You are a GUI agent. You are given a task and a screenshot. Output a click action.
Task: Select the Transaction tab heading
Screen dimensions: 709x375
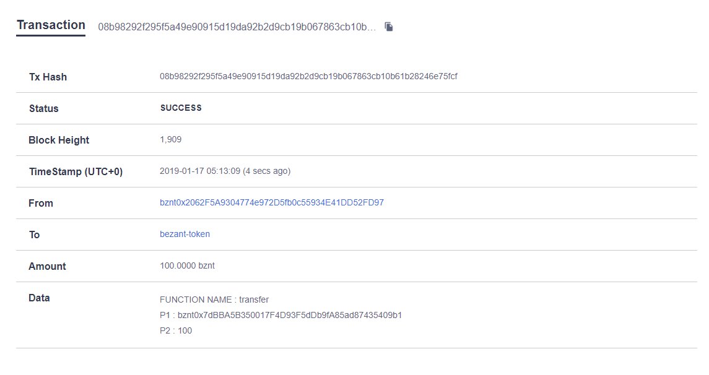click(51, 25)
